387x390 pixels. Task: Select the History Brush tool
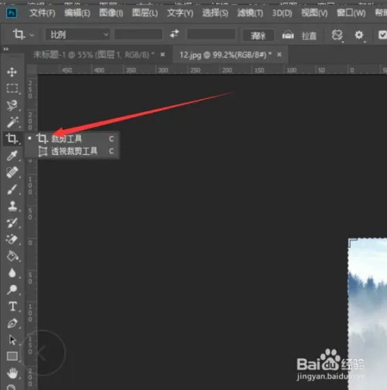[x=12, y=223]
